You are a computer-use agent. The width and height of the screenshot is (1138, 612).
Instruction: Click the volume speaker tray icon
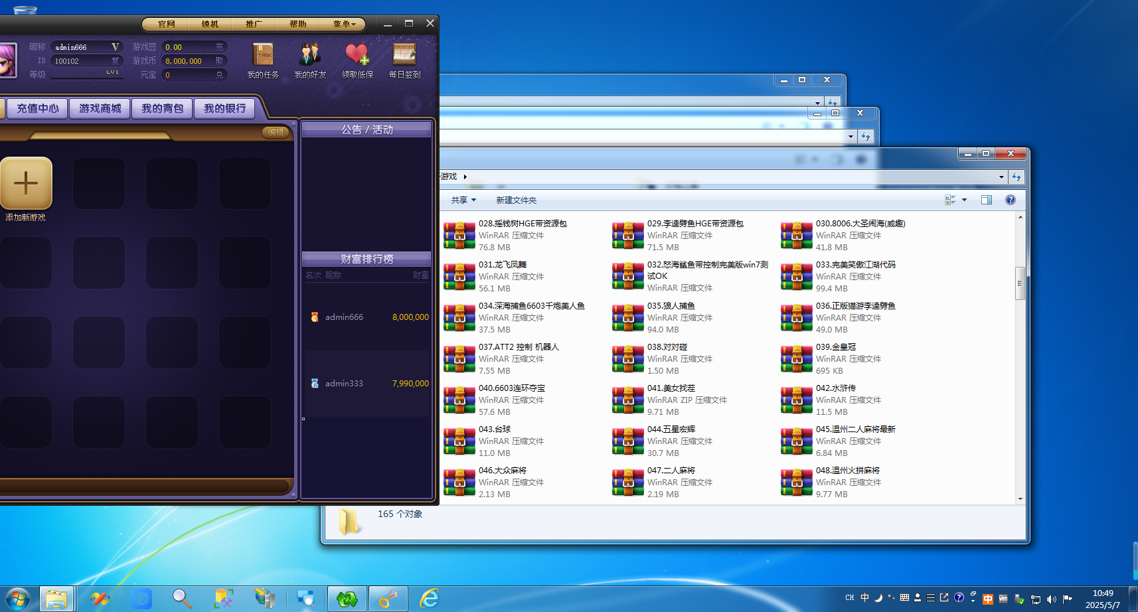click(x=1052, y=599)
